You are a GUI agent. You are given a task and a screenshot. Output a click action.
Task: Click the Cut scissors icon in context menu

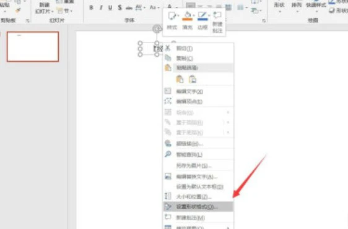tap(168, 48)
